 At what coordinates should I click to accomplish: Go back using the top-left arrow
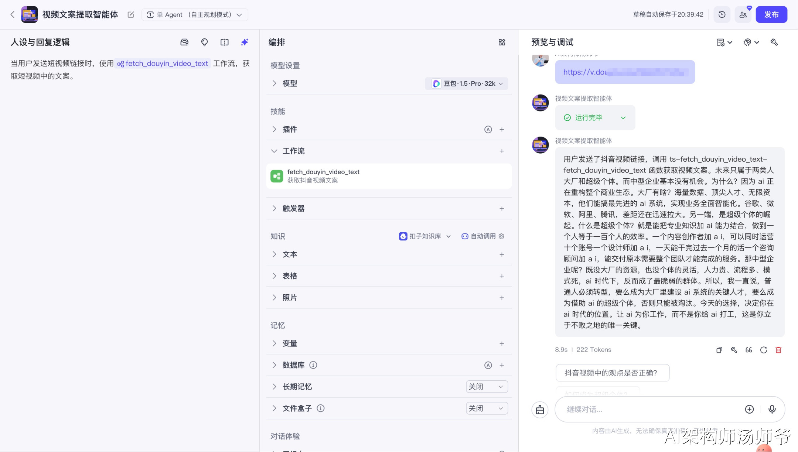coord(13,14)
